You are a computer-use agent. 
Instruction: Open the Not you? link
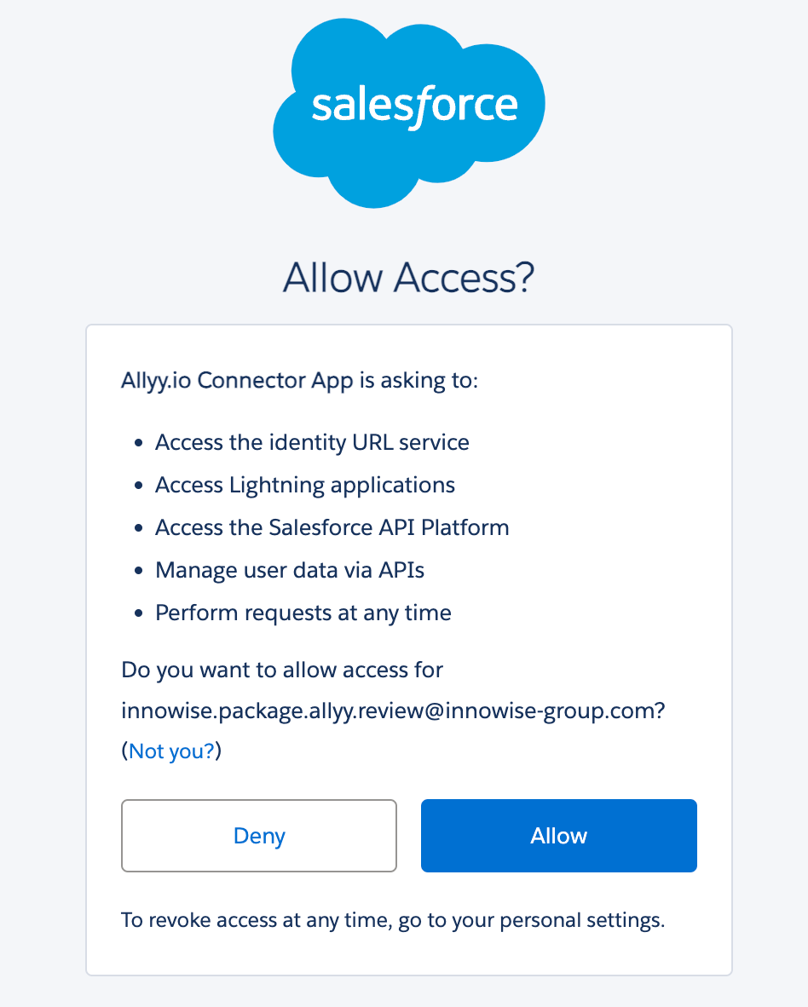pos(171,751)
